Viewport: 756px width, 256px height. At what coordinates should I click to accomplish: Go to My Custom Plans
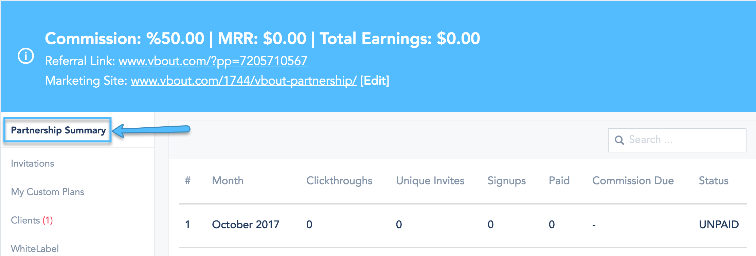coord(48,192)
